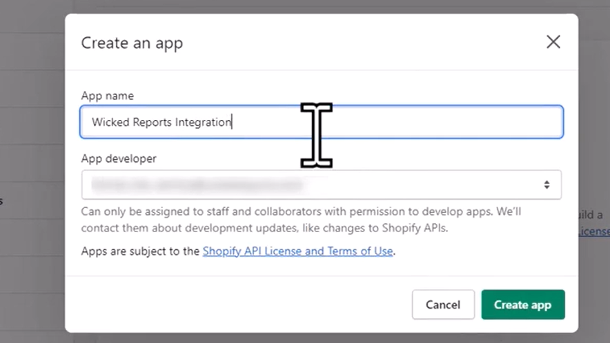This screenshot has width=610, height=343.
Task: Open the App developer dropdown
Action: 322,185
